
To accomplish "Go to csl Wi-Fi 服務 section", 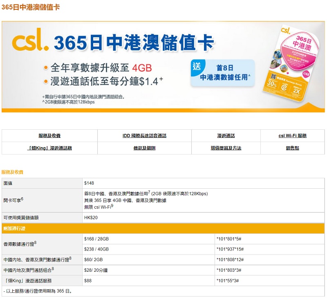I will click(292, 136).
